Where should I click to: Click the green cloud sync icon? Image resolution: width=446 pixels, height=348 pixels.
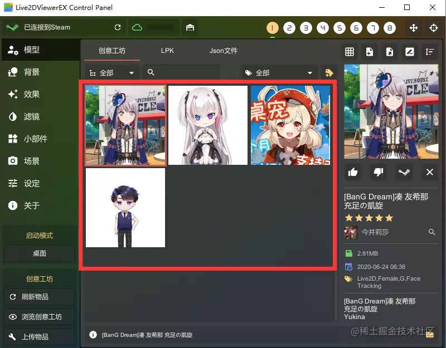137,27
